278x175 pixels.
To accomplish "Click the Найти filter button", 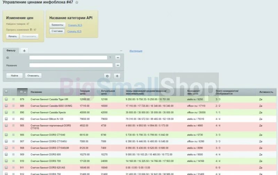I will point(14,76).
